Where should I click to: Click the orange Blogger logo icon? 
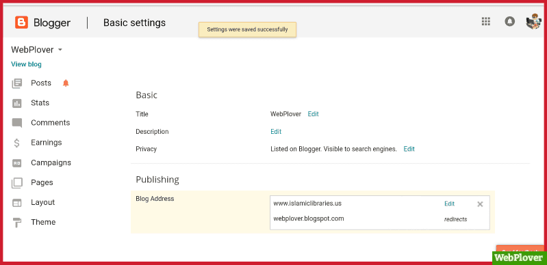tap(21, 23)
